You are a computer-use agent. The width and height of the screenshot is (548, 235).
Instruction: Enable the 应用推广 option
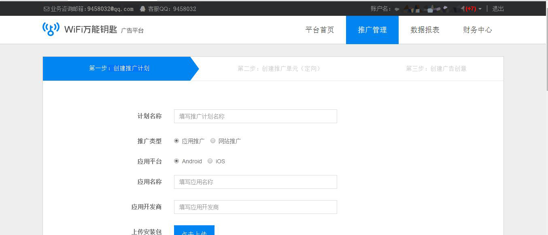tap(176, 141)
